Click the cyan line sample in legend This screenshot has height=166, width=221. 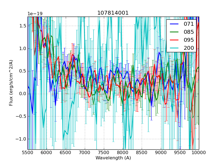pyautogui.click(x=174, y=48)
